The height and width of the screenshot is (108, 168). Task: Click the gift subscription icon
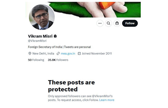[117, 23]
